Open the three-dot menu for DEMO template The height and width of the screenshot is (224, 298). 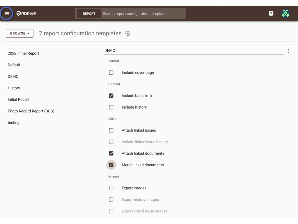point(289,51)
